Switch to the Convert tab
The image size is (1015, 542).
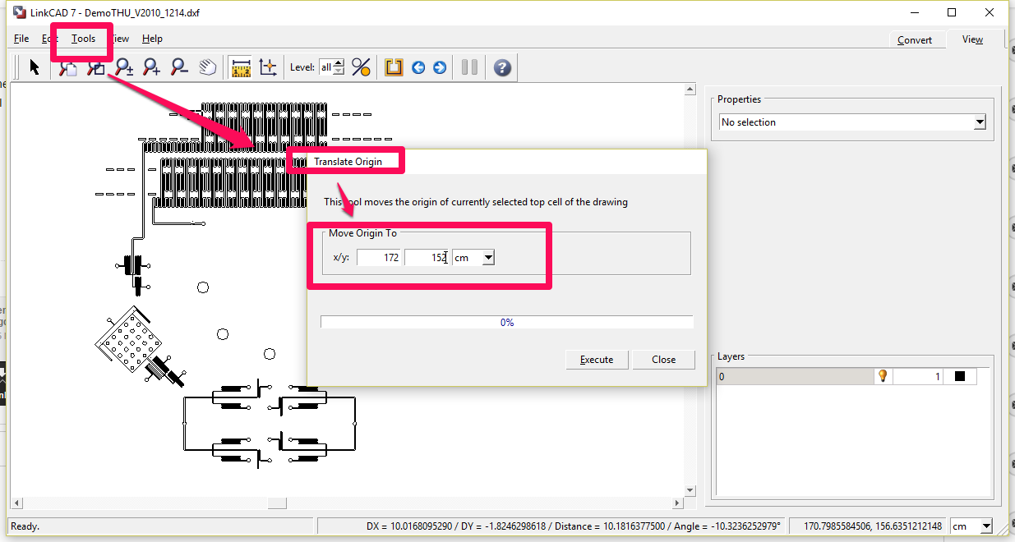click(914, 39)
